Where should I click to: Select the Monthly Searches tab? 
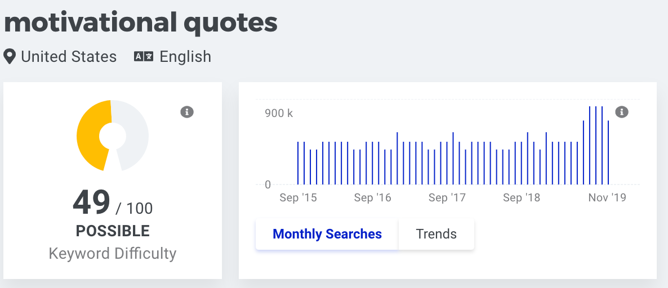point(327,234)
